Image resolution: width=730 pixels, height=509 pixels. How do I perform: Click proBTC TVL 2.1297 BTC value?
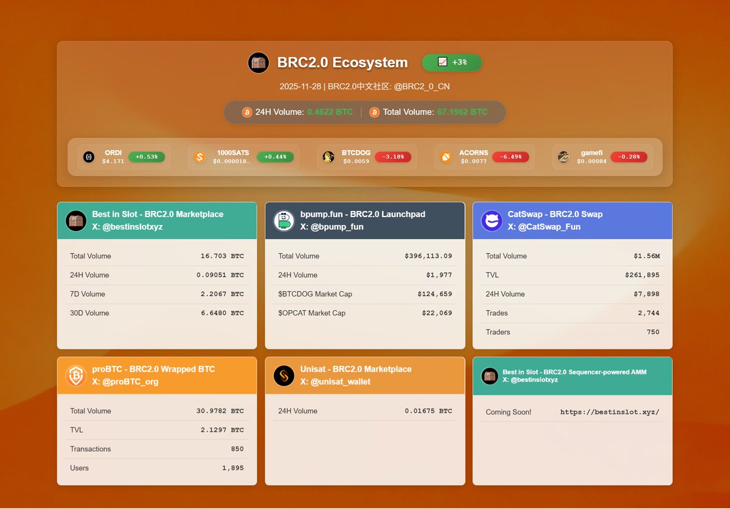pyautogui.click(x=222, y=430)
